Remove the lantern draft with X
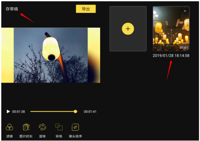Viewport: 200px width, 141px height. click(185, 11)
